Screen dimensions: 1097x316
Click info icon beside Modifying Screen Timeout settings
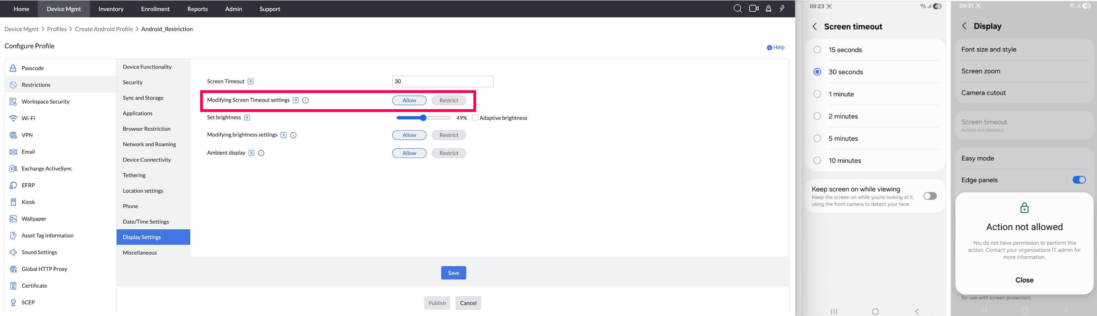pyautogui.click(x=305, y=100)
